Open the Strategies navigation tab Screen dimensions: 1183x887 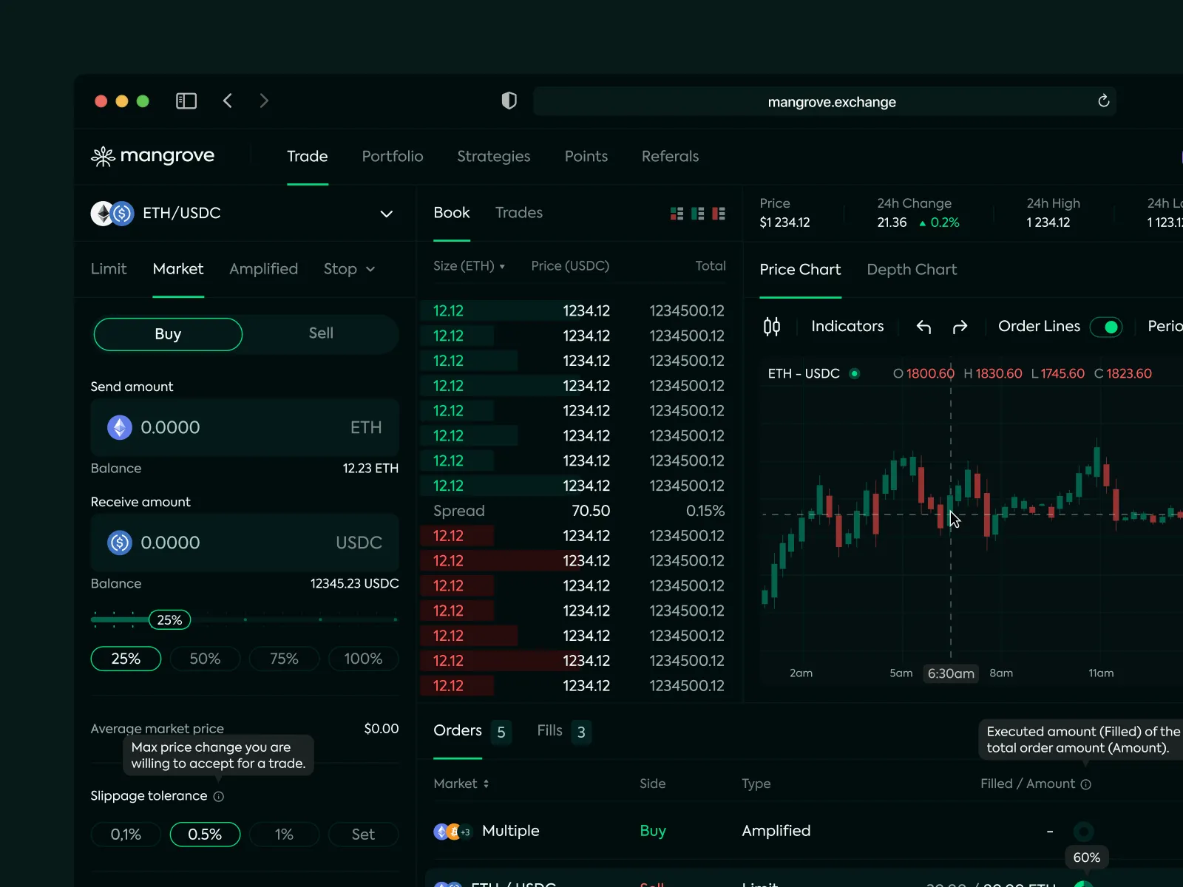tap(493, 156)
